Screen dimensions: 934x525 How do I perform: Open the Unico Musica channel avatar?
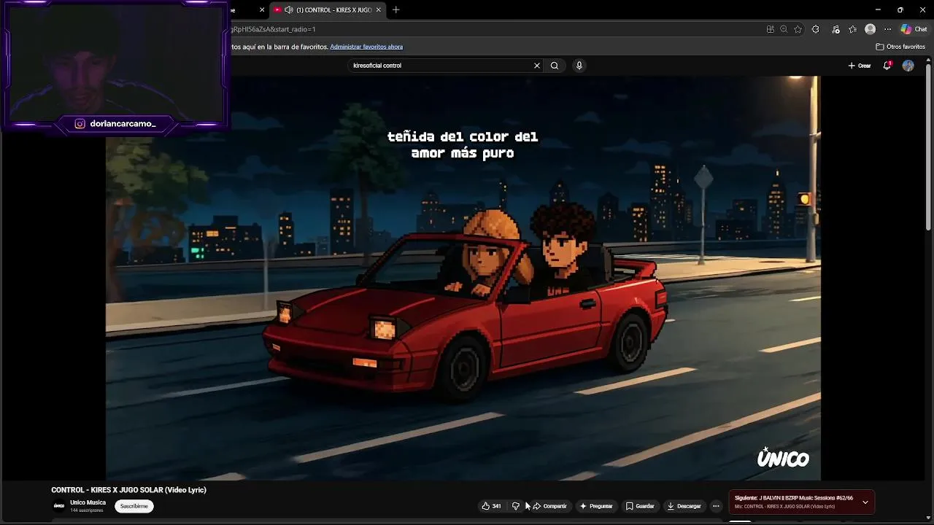[x=59, y=506]
